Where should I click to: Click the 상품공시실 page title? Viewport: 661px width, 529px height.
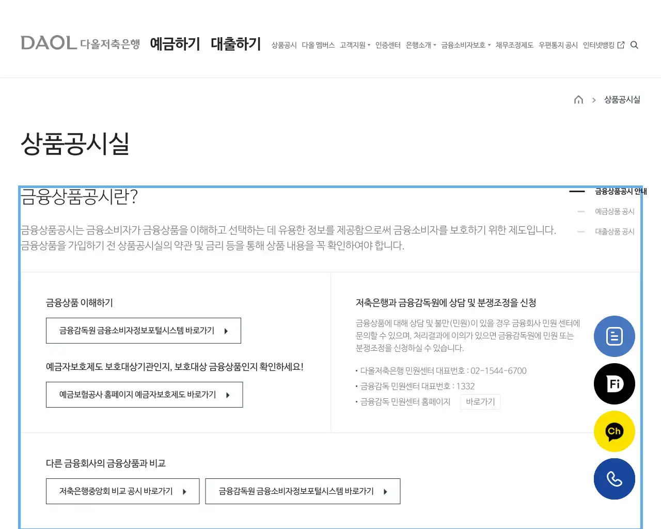click(75, 144)
